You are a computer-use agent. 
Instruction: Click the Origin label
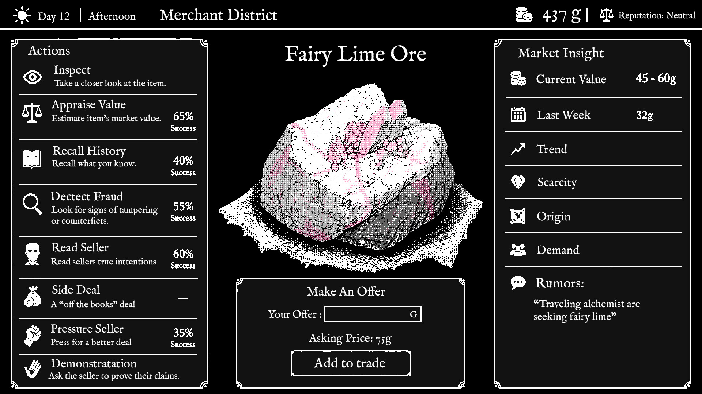click(x=554, y=216)
